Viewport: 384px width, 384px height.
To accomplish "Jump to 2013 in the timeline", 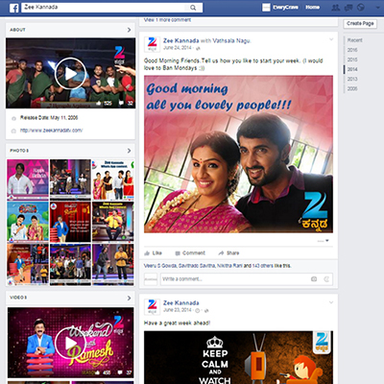I will (352, 79).
